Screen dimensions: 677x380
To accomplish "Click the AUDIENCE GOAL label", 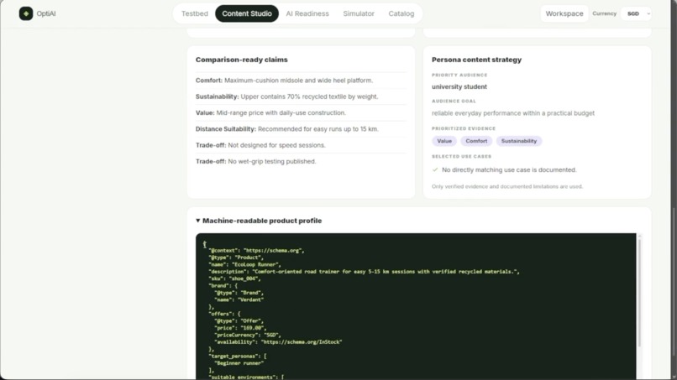I will 454,101.
